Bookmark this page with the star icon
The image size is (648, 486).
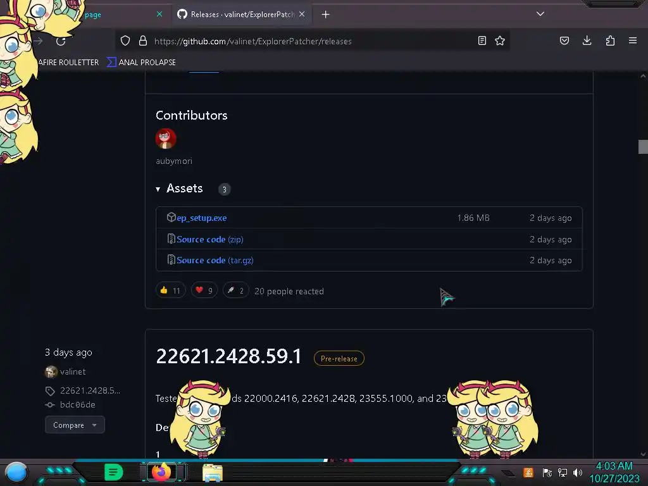(500, 40)
